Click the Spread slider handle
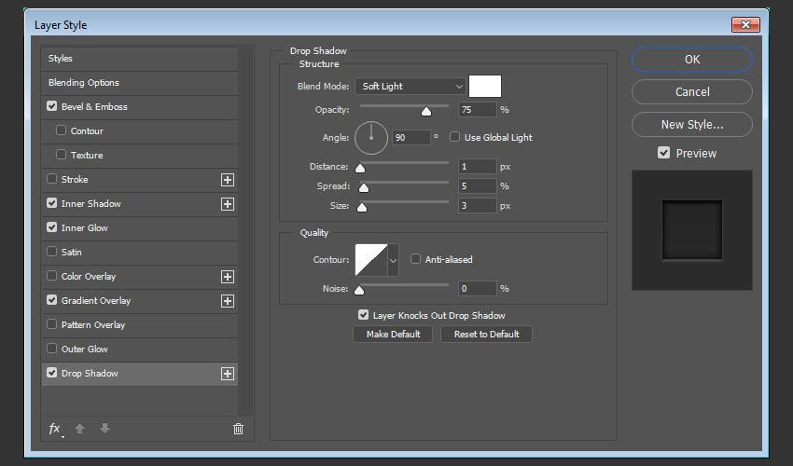This screenshot has height=466, width=793. pos(364,188)
